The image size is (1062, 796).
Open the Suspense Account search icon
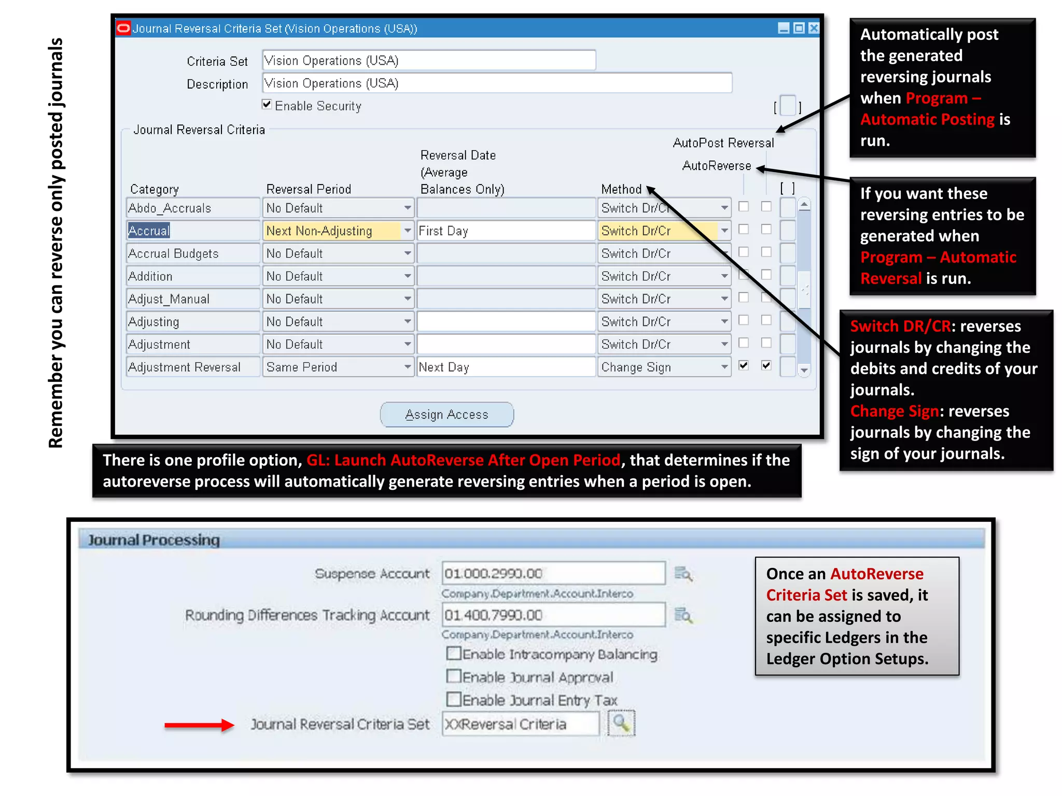[683, 574]
